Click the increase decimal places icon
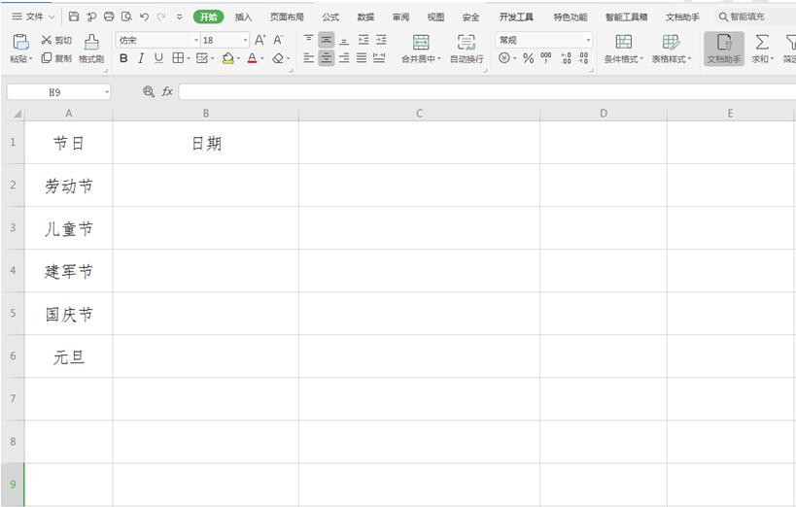 567,58
